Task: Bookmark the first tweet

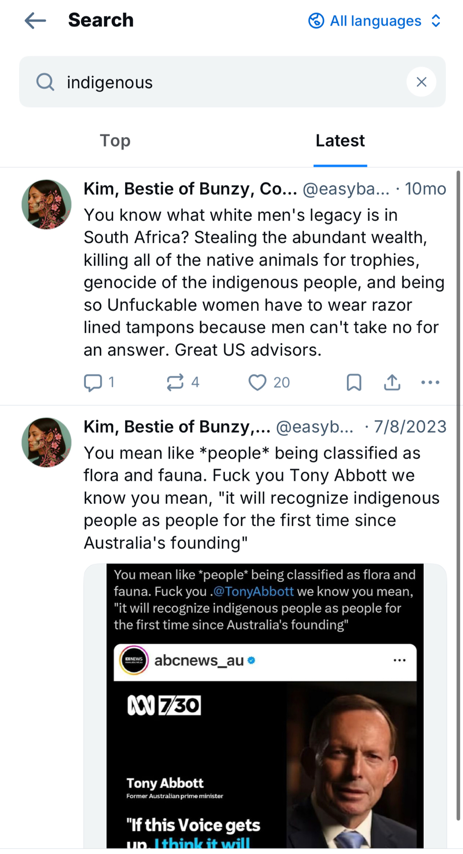Action: click(354, 382)
